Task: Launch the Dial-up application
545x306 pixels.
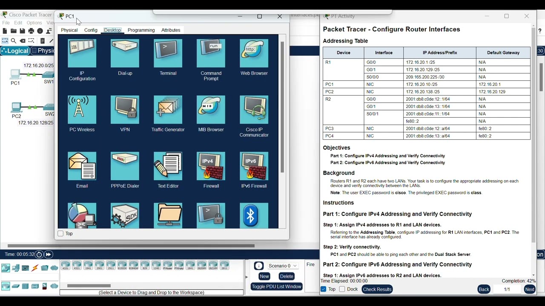Action: coord(125,57)
